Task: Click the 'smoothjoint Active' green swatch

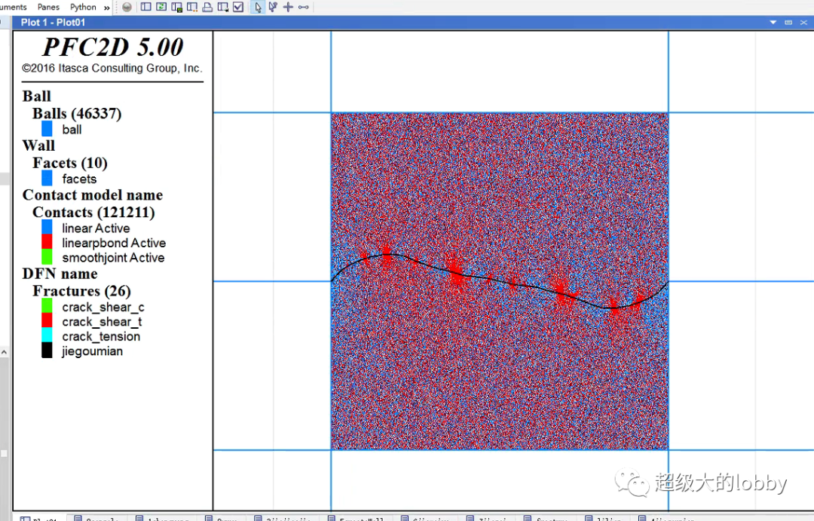Action: click(47, 256)
